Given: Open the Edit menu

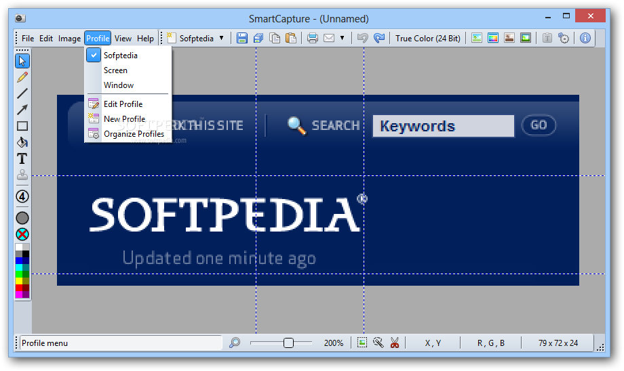Looking at the screenshot, I should click(45, 38).
